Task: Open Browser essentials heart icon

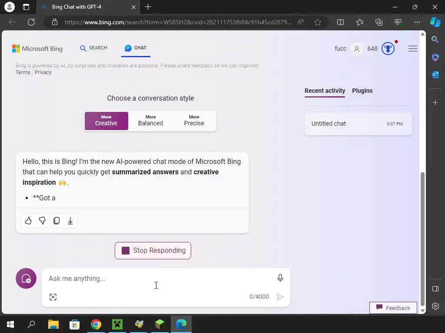Action: click(x=398, y=22)
